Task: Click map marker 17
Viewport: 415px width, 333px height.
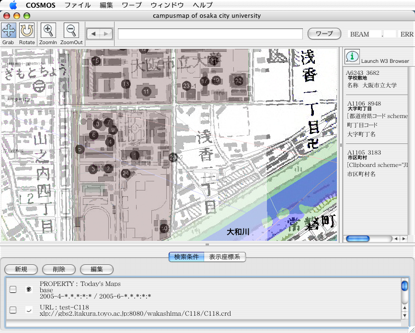Action: click(x=204, y=81)
